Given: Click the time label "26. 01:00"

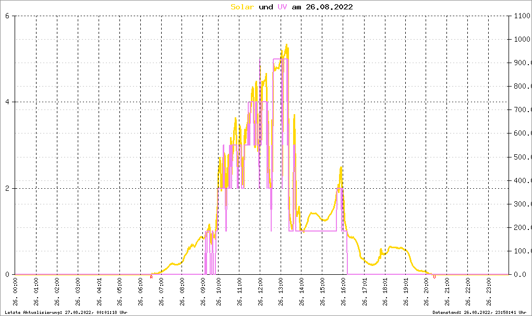Looking at the screenshot, I should pyautogui.click(x=37, y=291).
